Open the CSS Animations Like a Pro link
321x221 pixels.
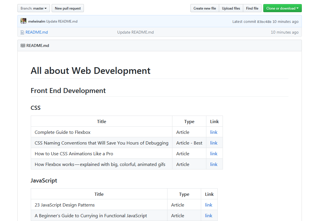point(214,154)
